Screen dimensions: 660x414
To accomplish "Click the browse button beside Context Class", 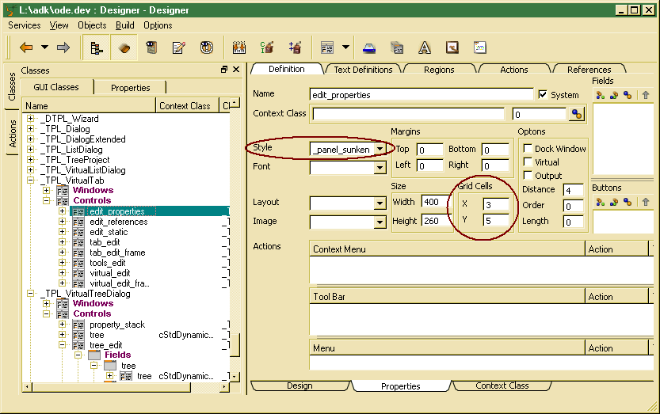I will [577, 114].
